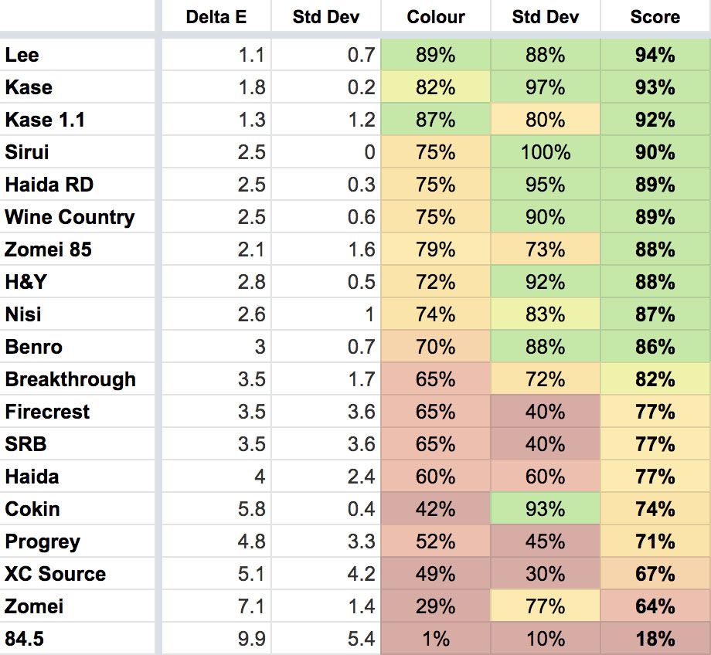711x655 pixels.
Task: Click the XC Source row label
Action: (x=56, y=574)
